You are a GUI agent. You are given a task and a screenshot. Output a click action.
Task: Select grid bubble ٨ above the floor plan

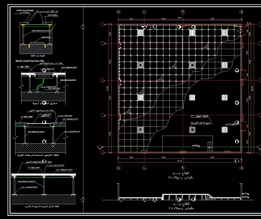(241, 12)
